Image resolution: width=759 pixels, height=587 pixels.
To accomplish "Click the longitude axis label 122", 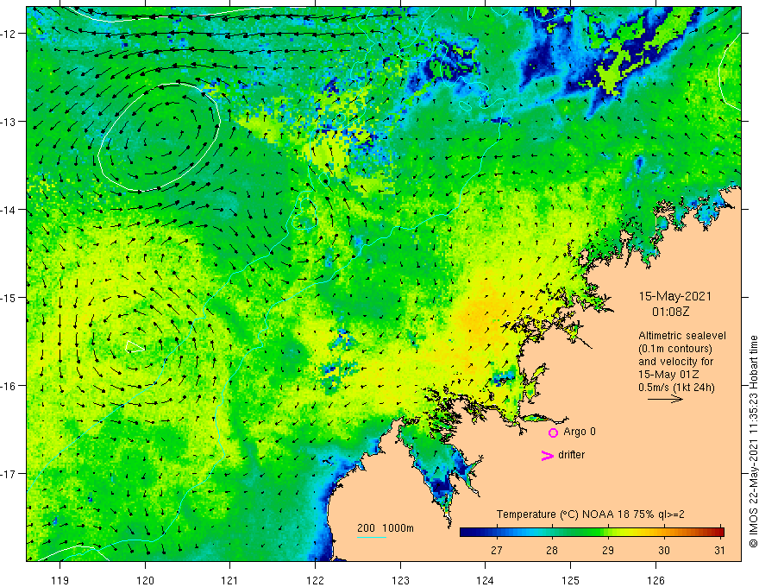I will point(315,580).
